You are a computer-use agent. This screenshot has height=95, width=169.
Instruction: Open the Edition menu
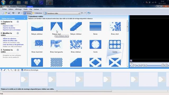[x=11, y=9]
